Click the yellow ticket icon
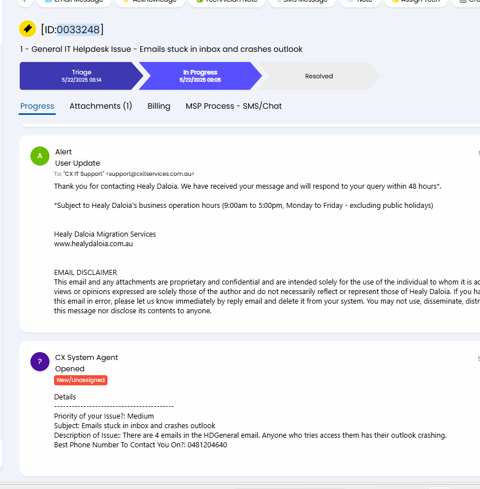 [x=28, y=29]
